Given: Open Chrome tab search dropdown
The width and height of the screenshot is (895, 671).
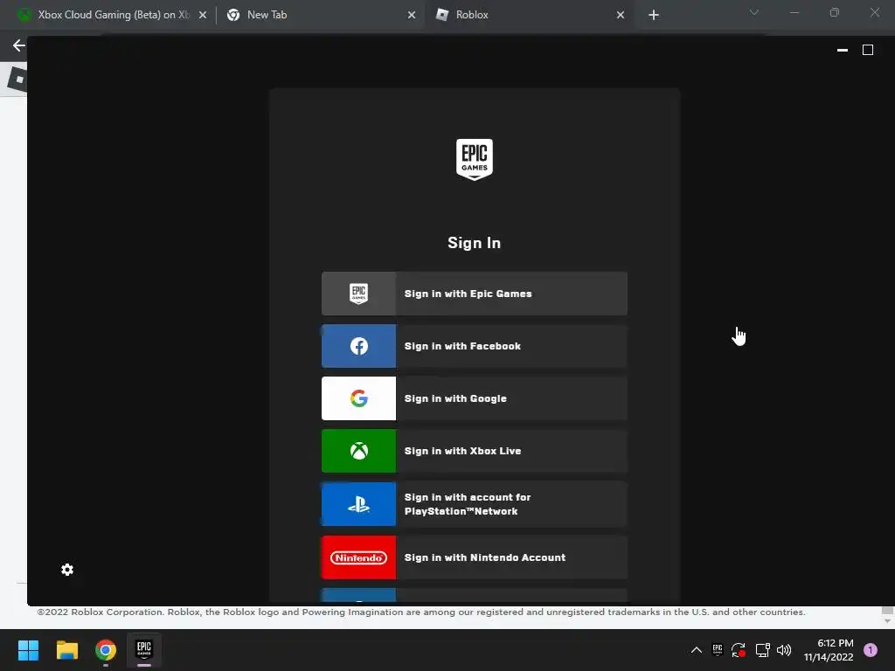Looking at the screenshot, I should pos(754,12).
